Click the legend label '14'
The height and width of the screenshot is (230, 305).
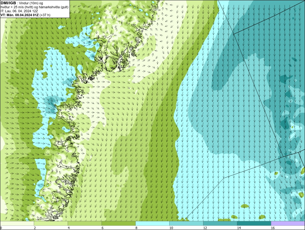[x=239, y=228]
